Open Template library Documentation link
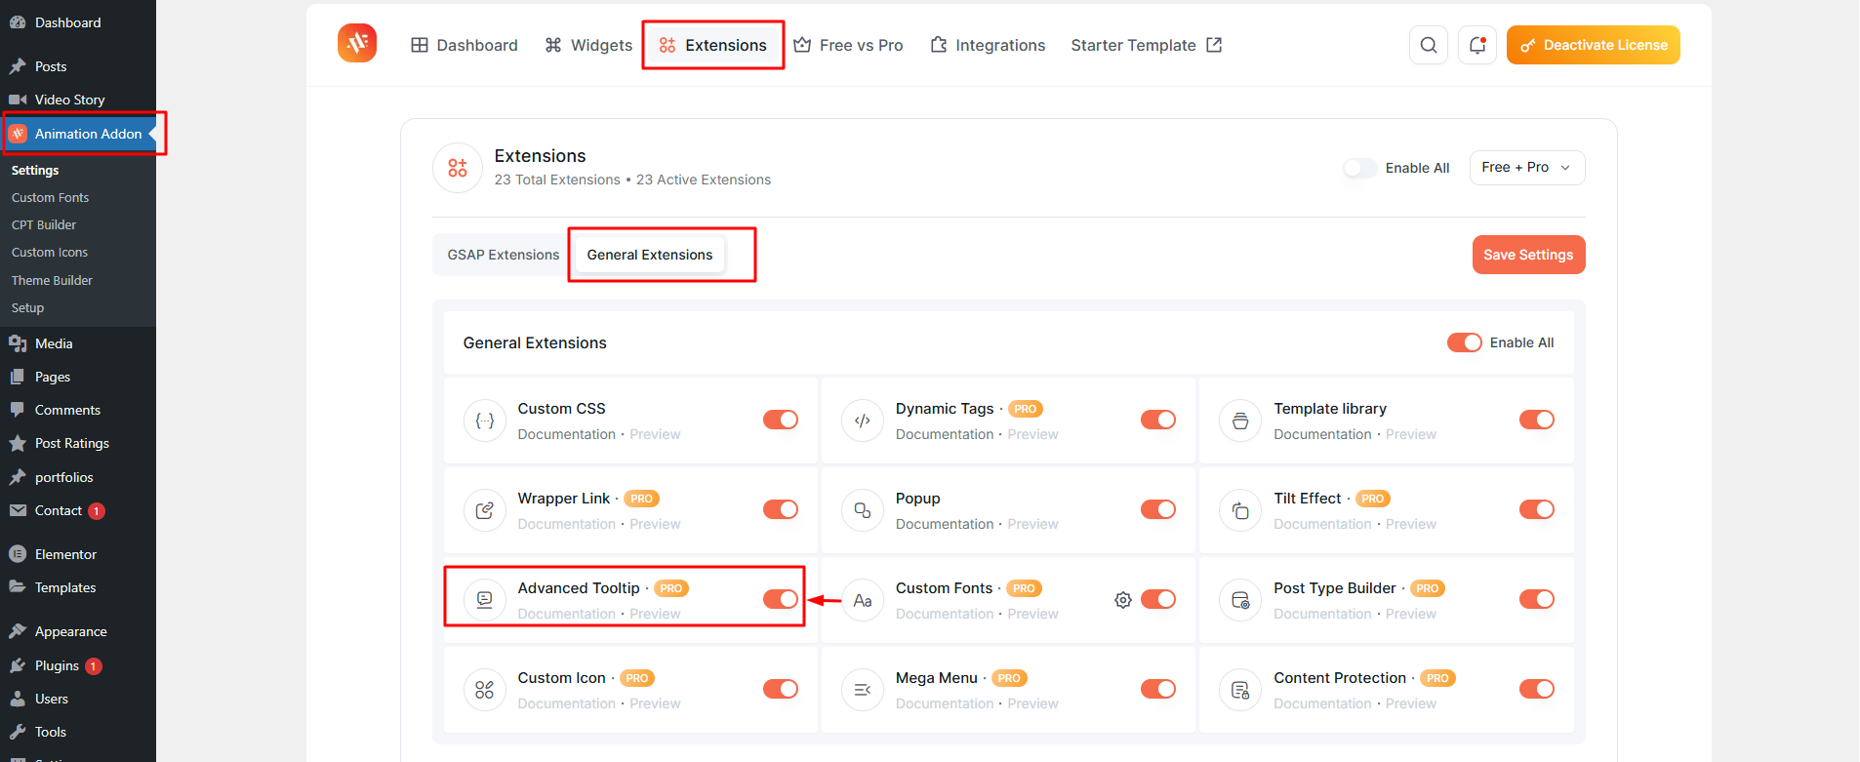Image resolution: width=1860 pixels, height=762 pixels. (1322, 434)
